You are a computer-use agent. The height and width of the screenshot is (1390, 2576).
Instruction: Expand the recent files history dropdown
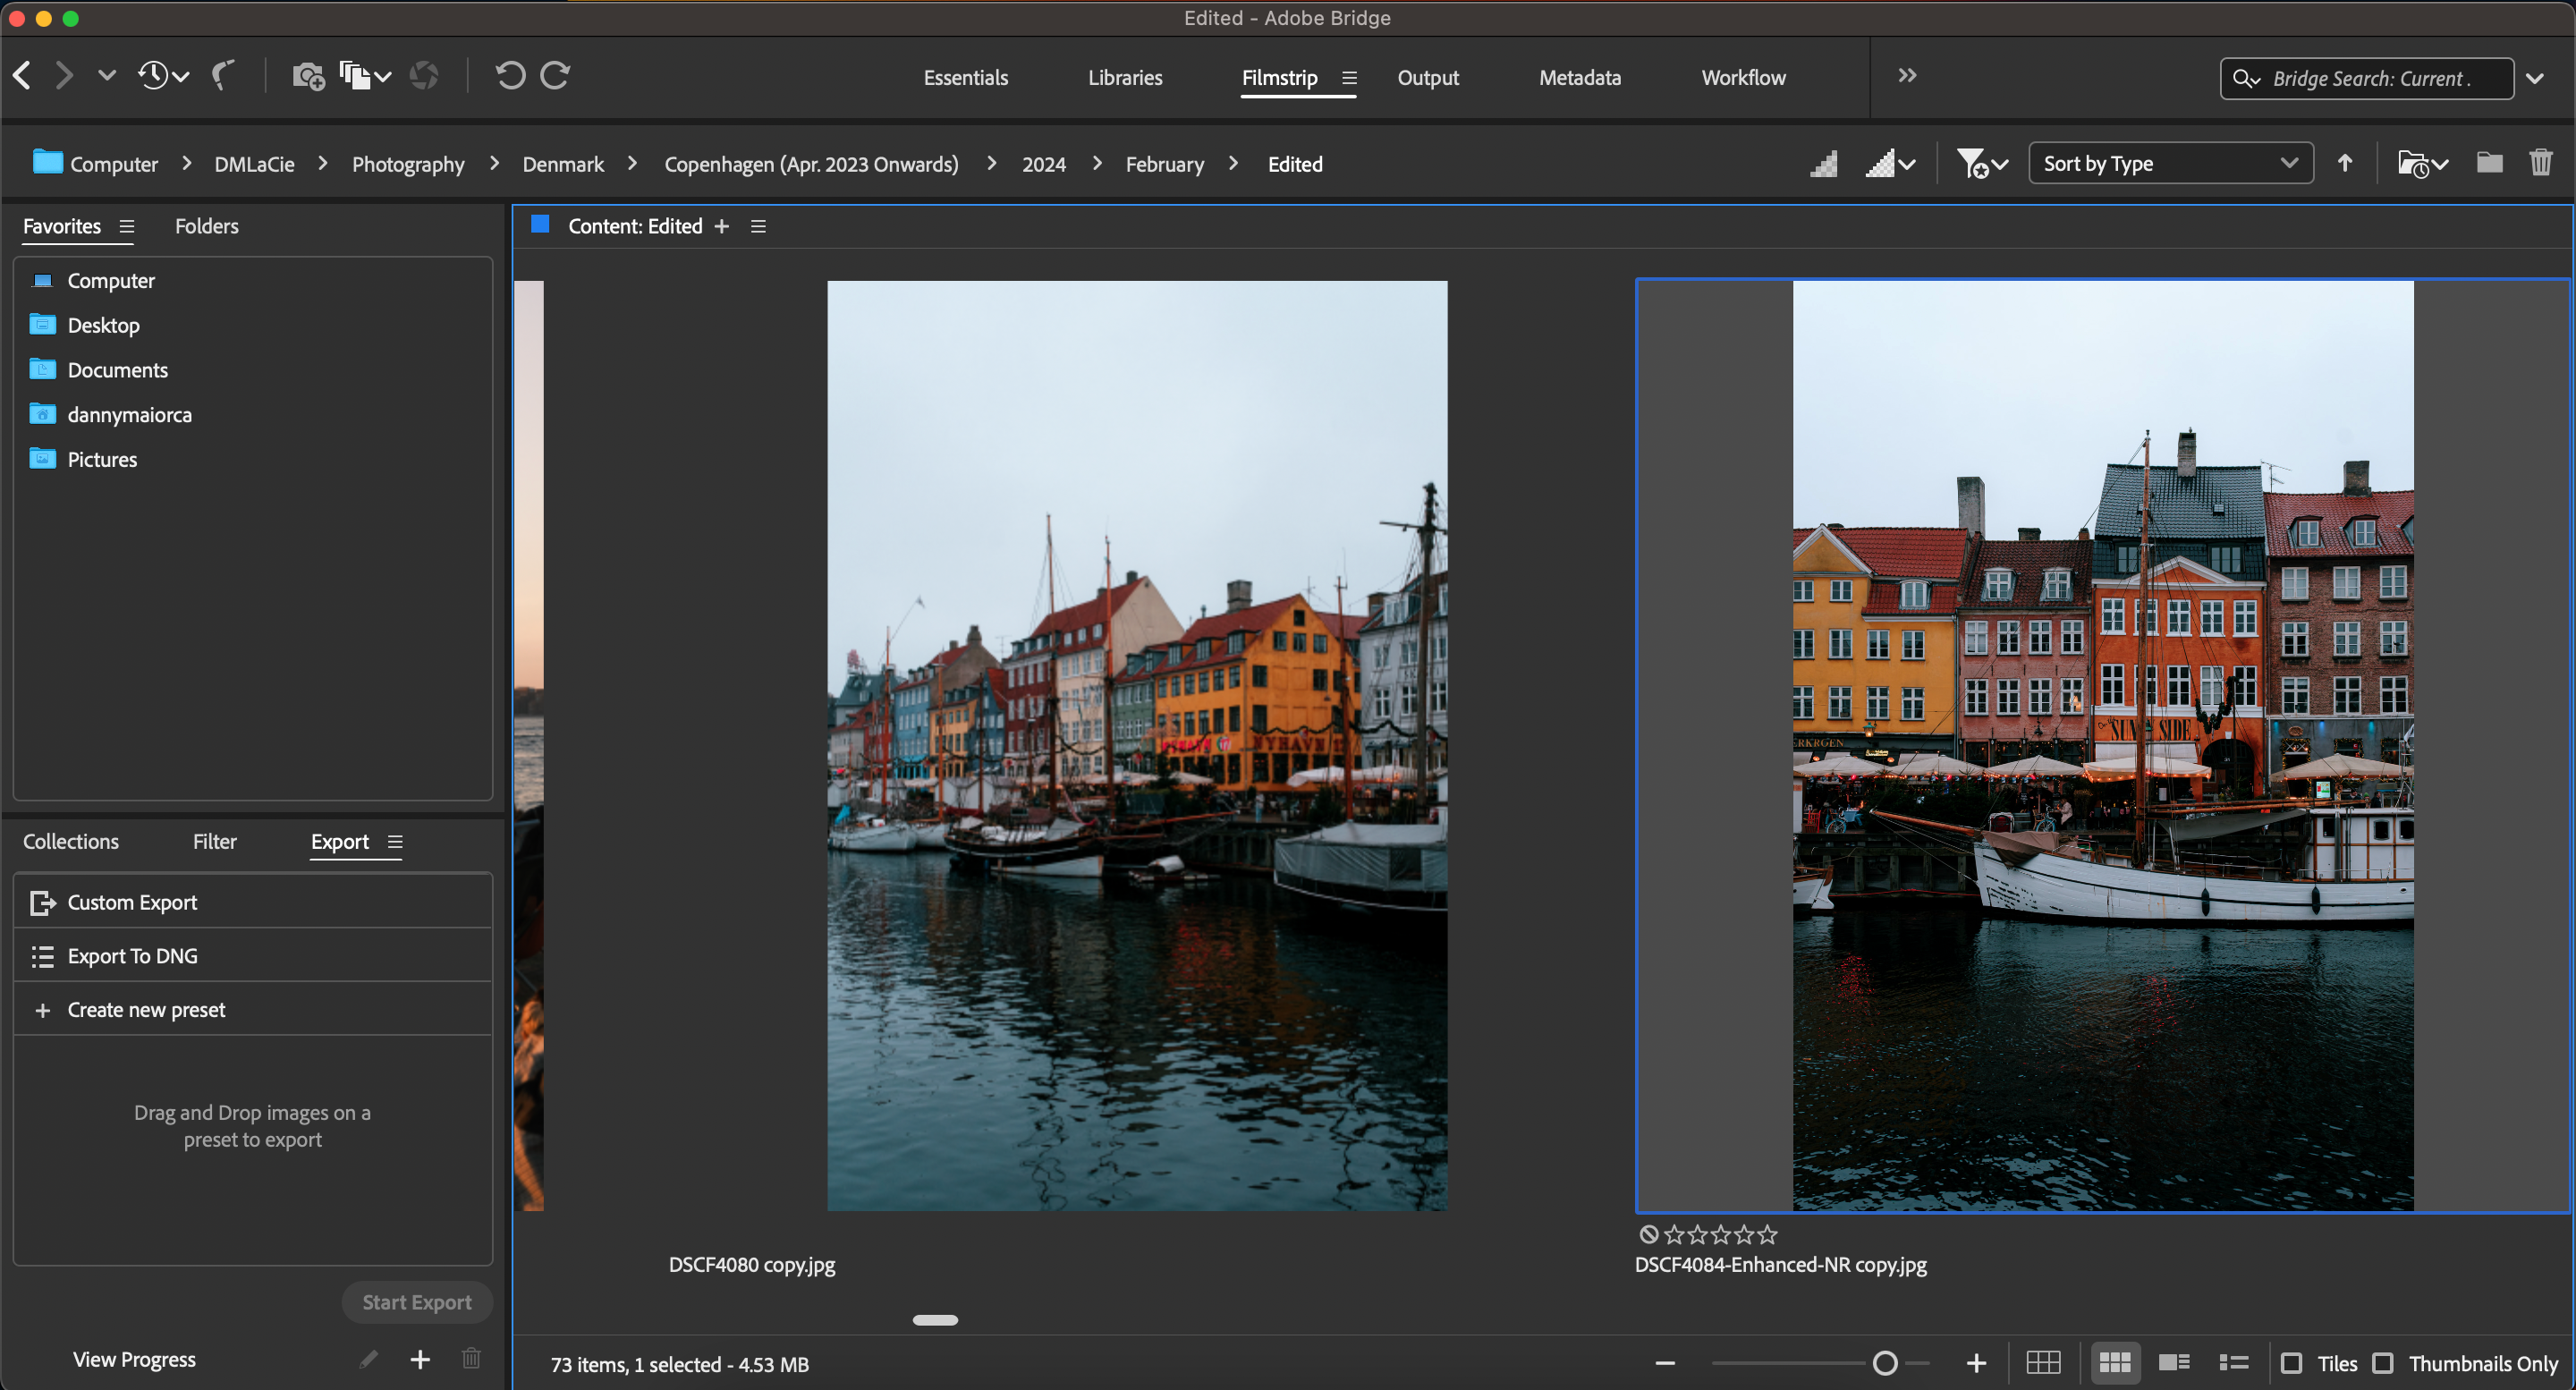tap(178, 75)
